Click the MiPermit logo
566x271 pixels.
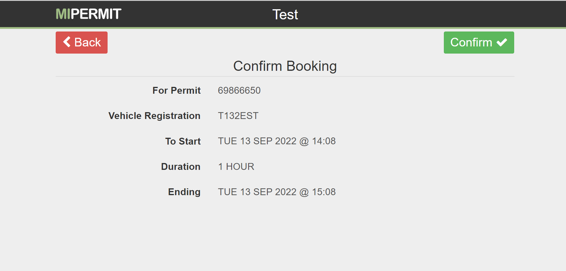(88, 14)
